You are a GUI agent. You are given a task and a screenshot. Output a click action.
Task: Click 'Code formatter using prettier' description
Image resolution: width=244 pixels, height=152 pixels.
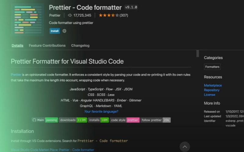[x=71, y=23]
